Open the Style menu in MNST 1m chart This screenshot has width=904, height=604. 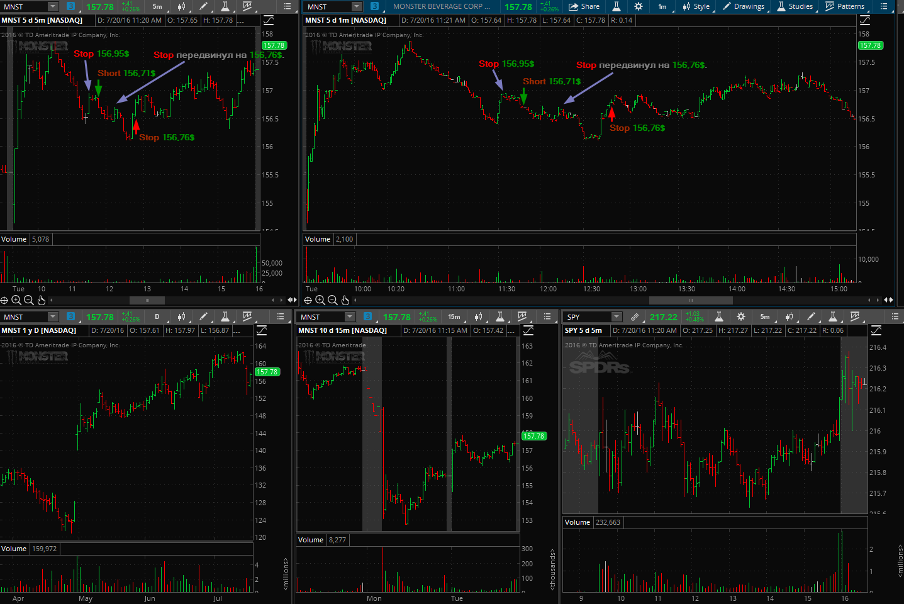[696, 6]
